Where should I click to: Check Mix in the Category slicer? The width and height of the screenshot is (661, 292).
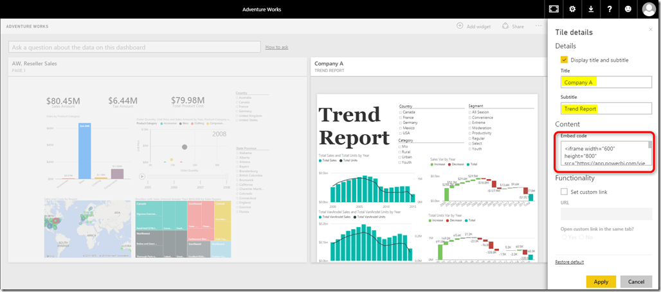(401, 146)
